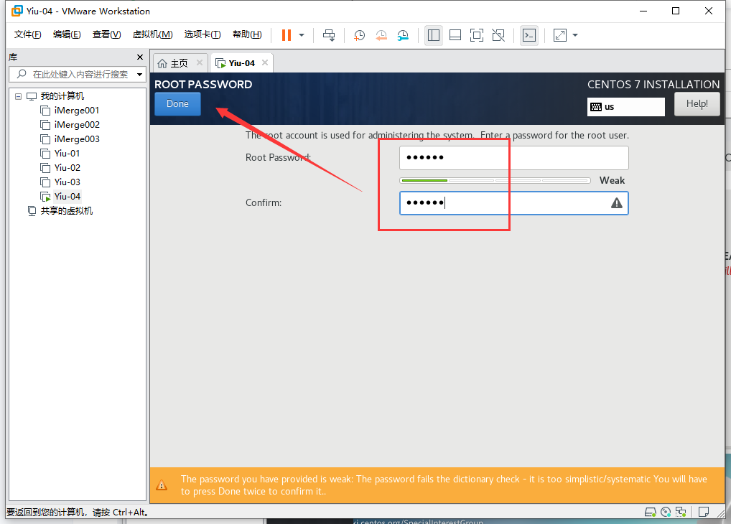This screenshot has width=731, height=524.
Task: Revert VM to previous snapshot
Action: point(381,35)
